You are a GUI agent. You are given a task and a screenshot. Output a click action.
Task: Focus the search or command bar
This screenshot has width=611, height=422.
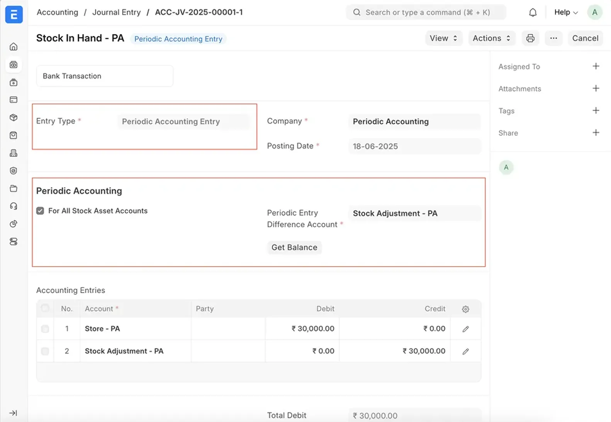[x=427, y=12]
